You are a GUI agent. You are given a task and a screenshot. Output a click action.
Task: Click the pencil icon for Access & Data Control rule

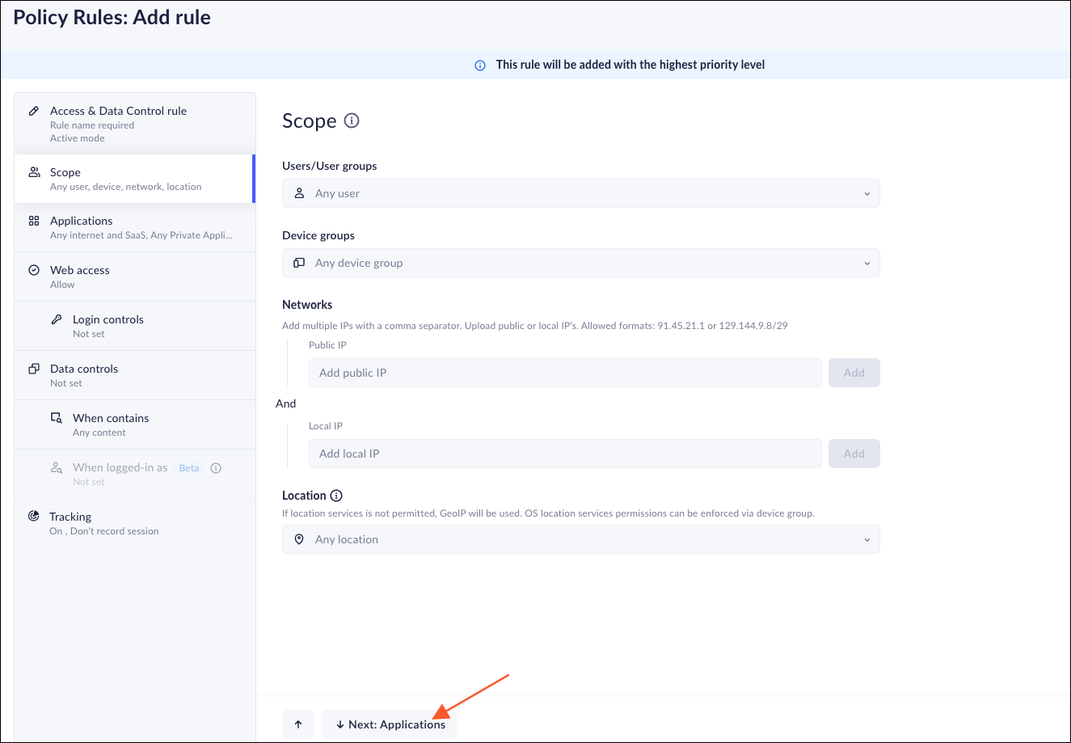click(x=34, y=111)
